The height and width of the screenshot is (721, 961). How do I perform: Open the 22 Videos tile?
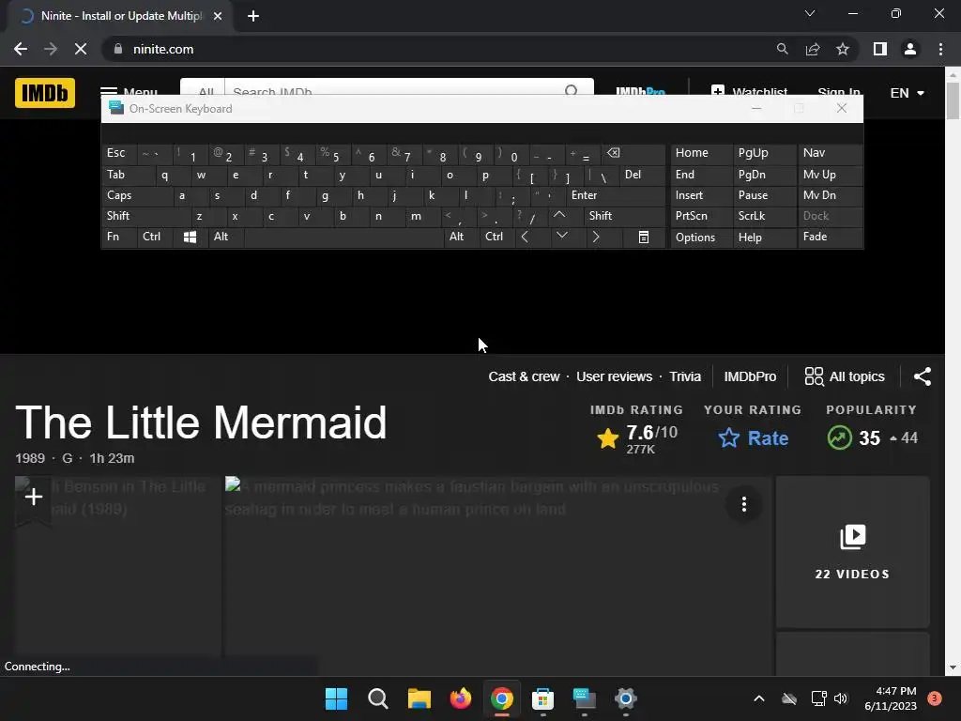pos(852,552)
